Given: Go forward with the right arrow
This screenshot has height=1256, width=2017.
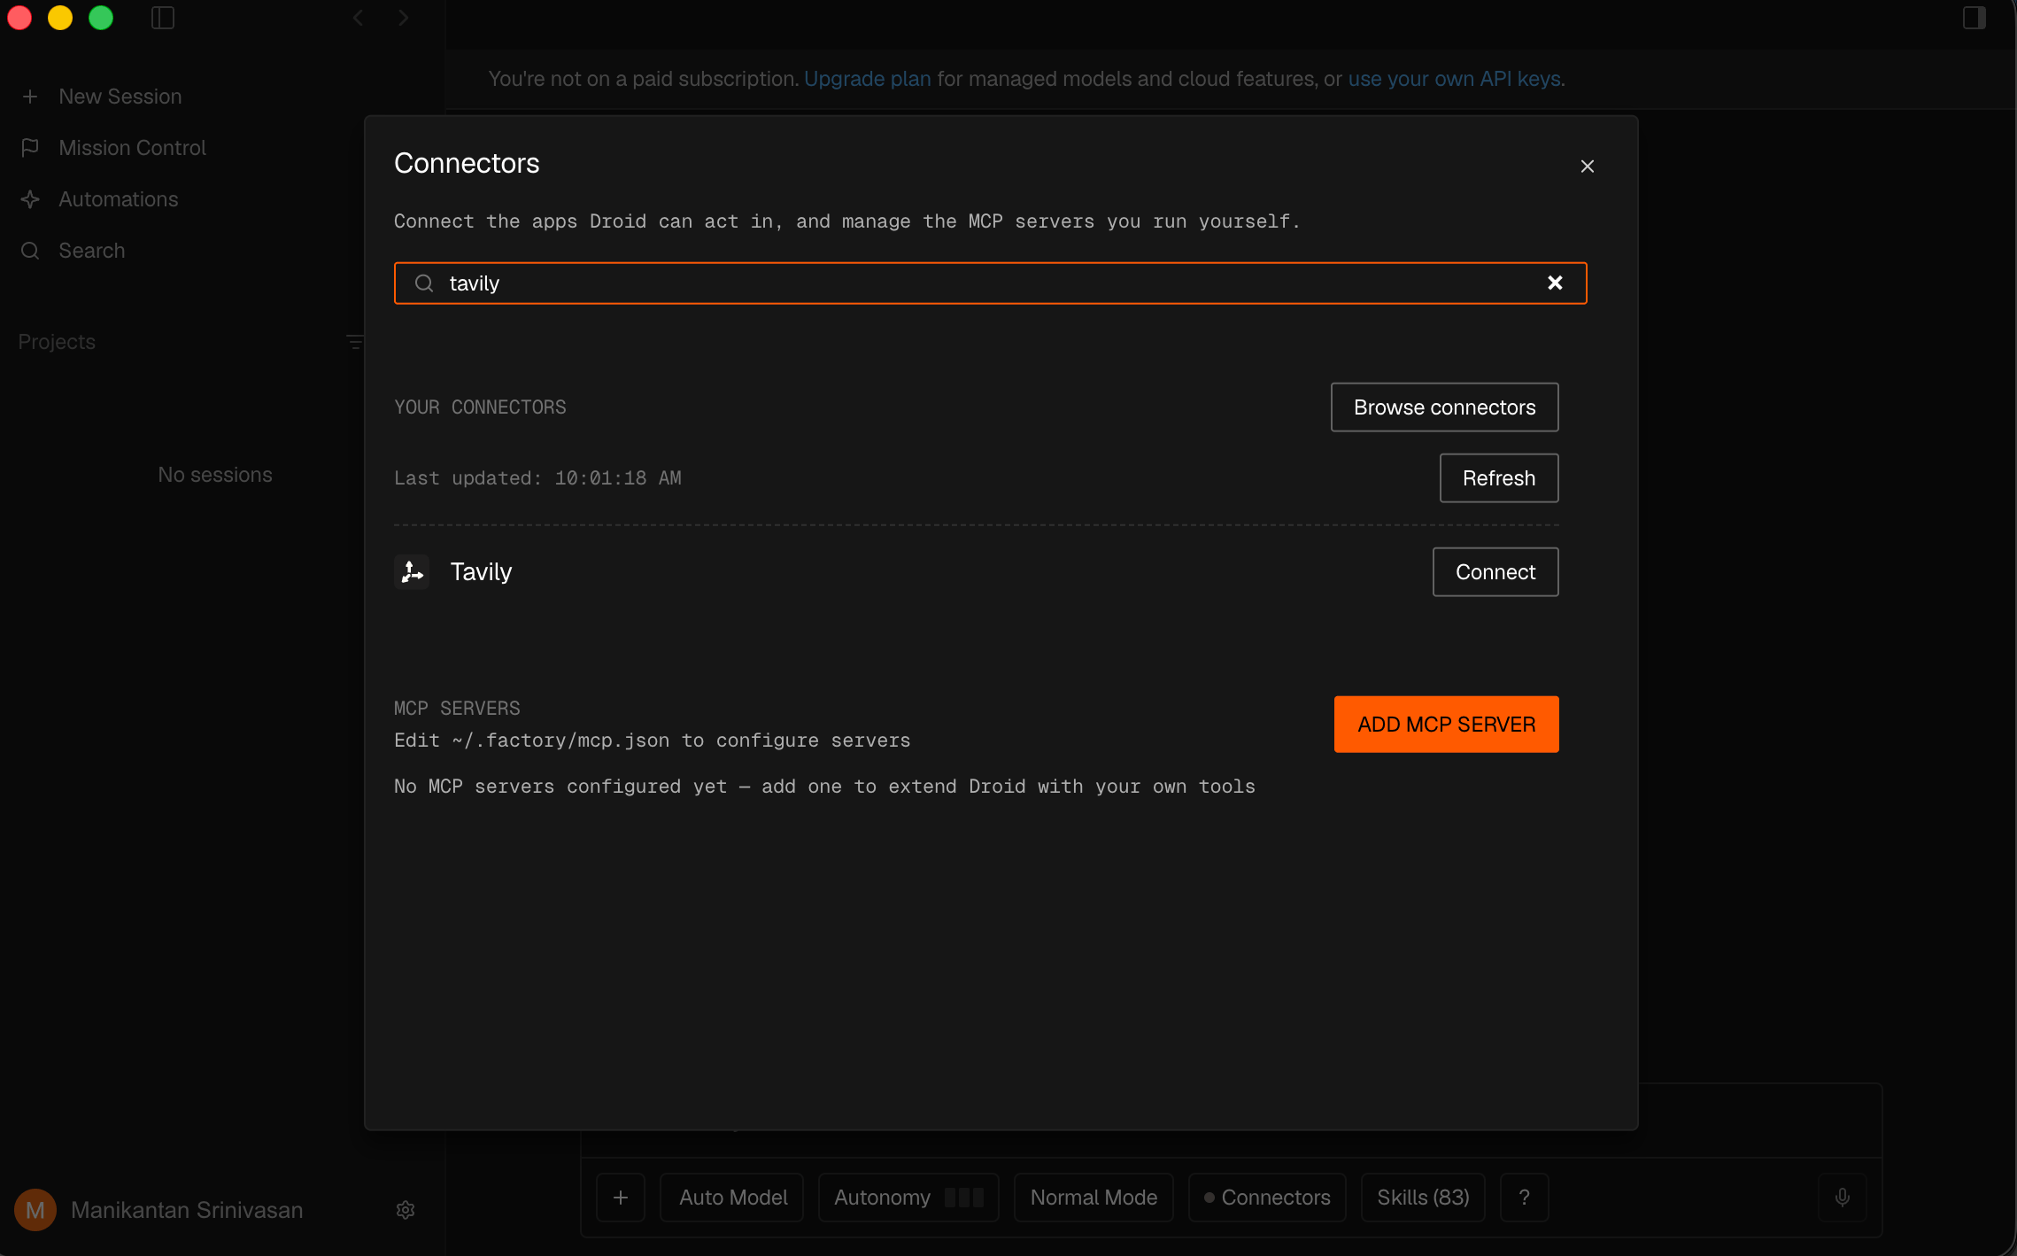Looking at the screenshot, I should [x=404, y=18].
